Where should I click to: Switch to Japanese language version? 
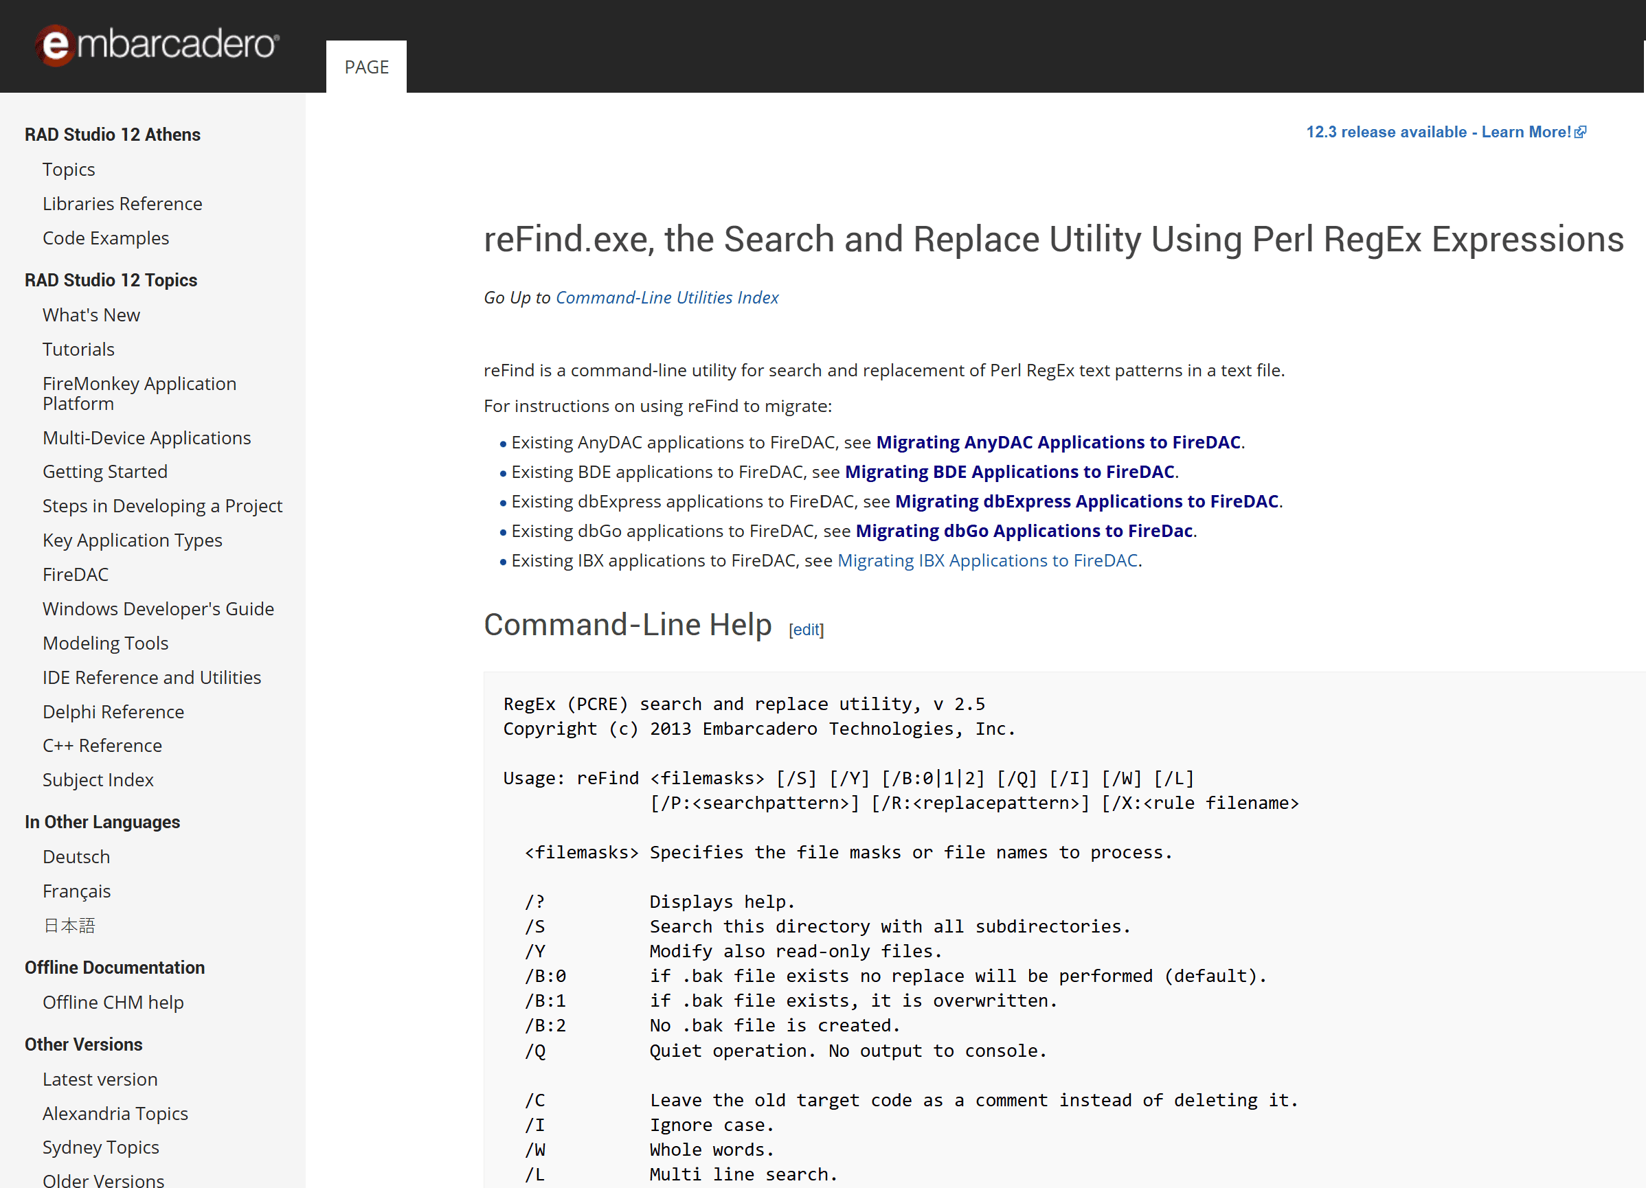tap(69, 926)
